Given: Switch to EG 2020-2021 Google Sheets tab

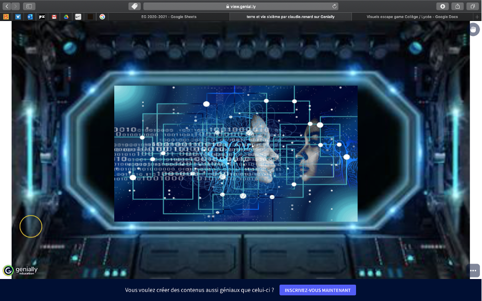Looking at the screenshot, I should 169,17.
